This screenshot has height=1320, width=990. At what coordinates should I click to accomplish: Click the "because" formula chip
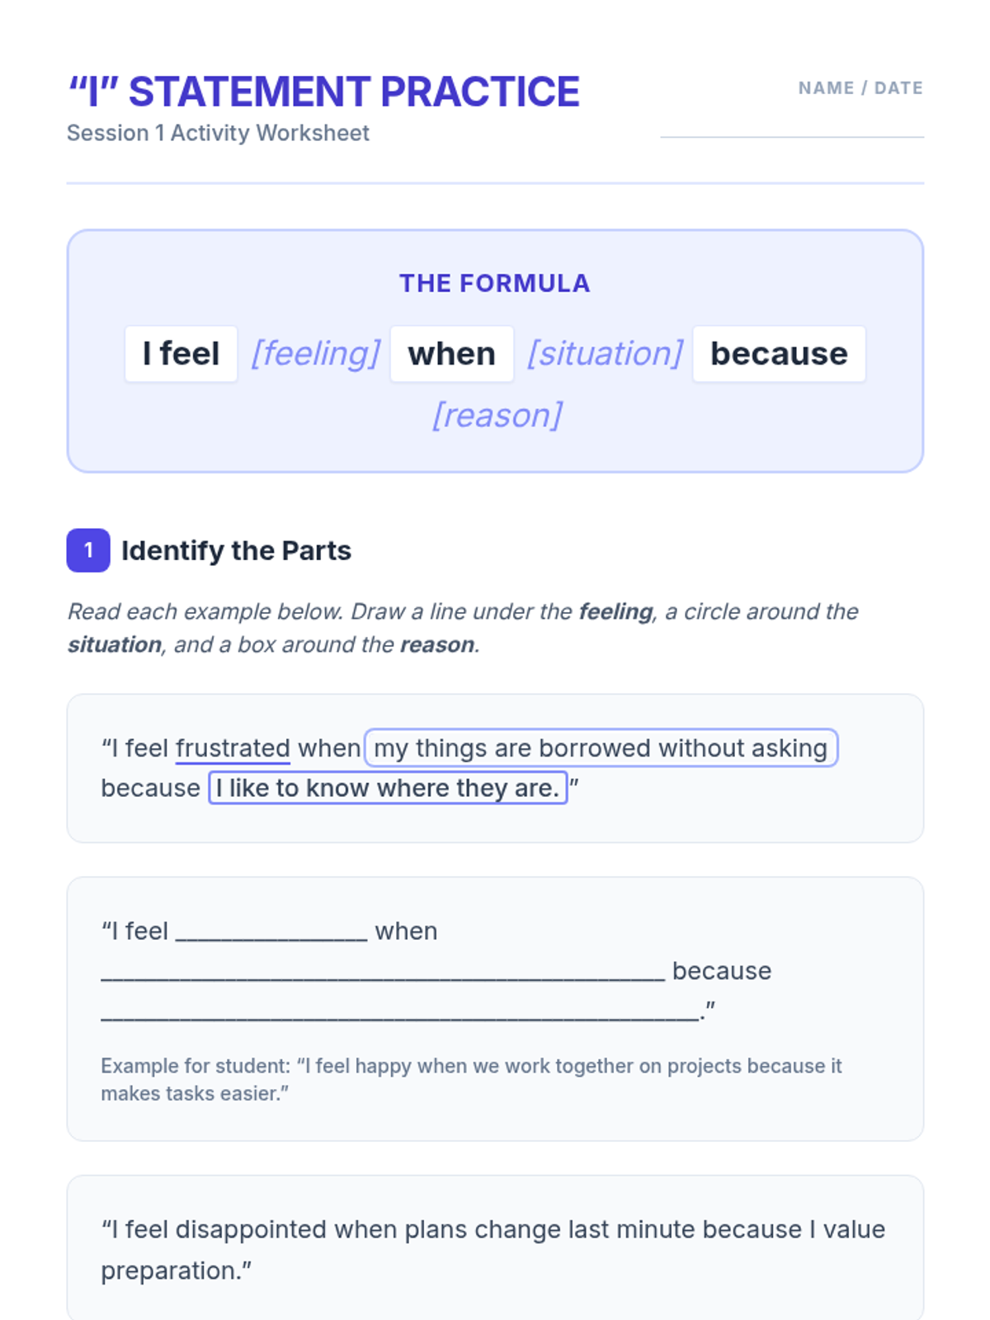(x=779, y=354)
